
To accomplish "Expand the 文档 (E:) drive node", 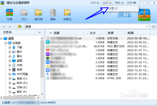I will (10, 87).
